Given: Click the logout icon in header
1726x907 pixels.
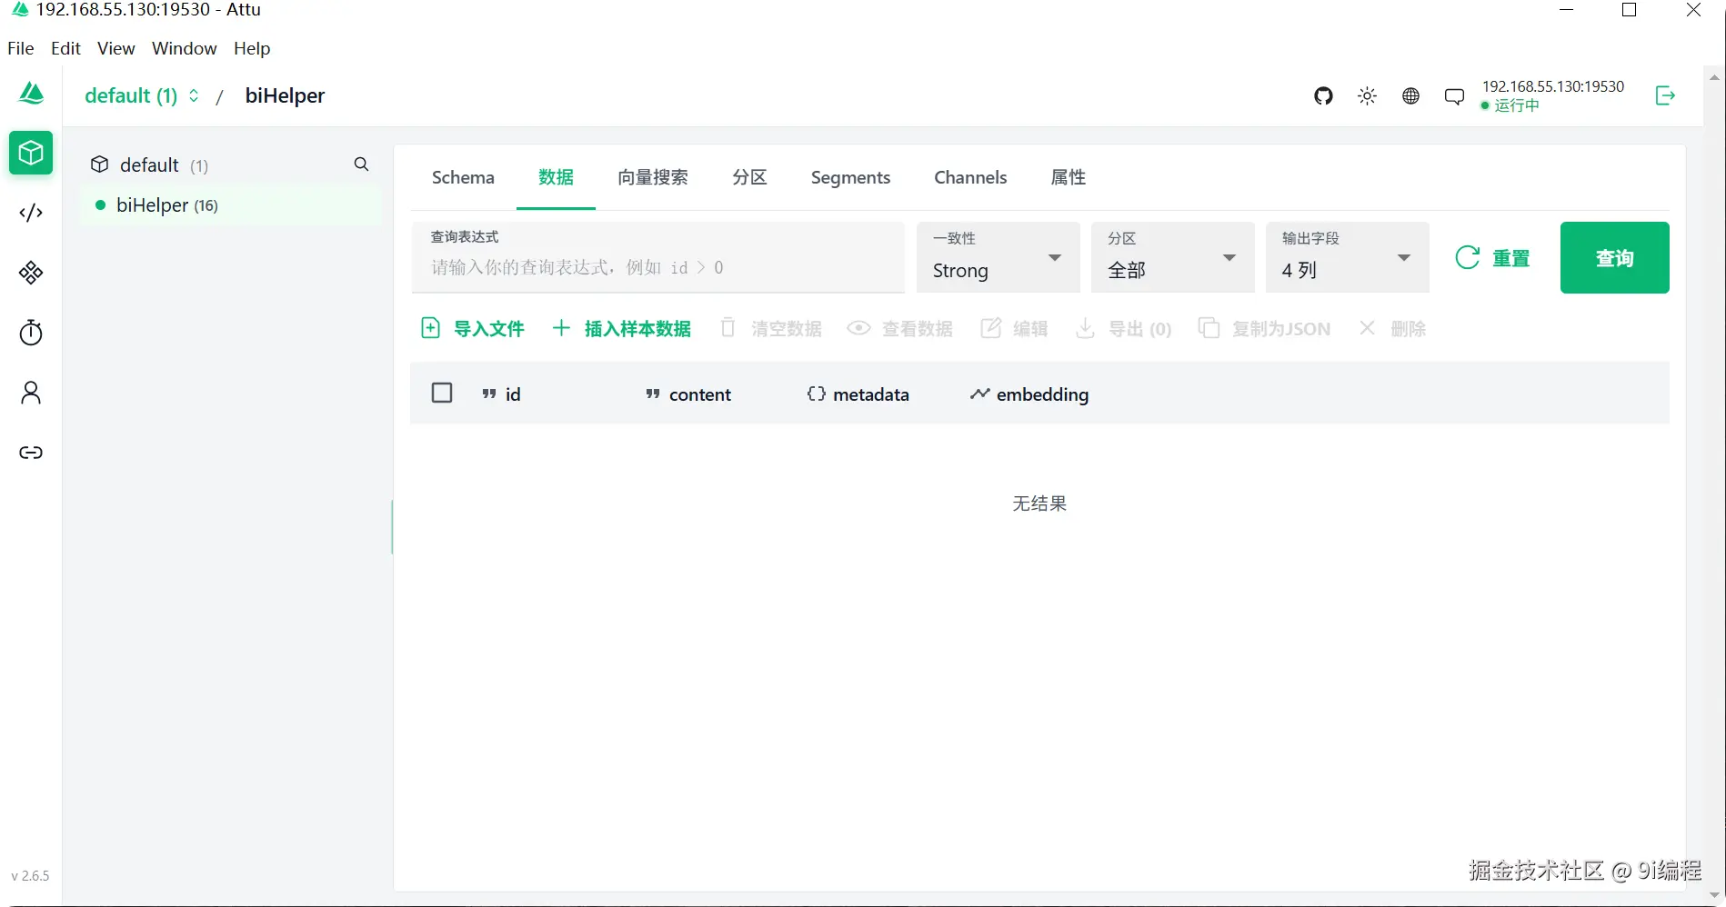Looking at the screenshot, I should [1665, 95].
